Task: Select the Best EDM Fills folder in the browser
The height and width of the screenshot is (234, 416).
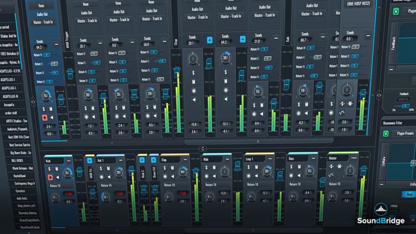Action: 18,137
